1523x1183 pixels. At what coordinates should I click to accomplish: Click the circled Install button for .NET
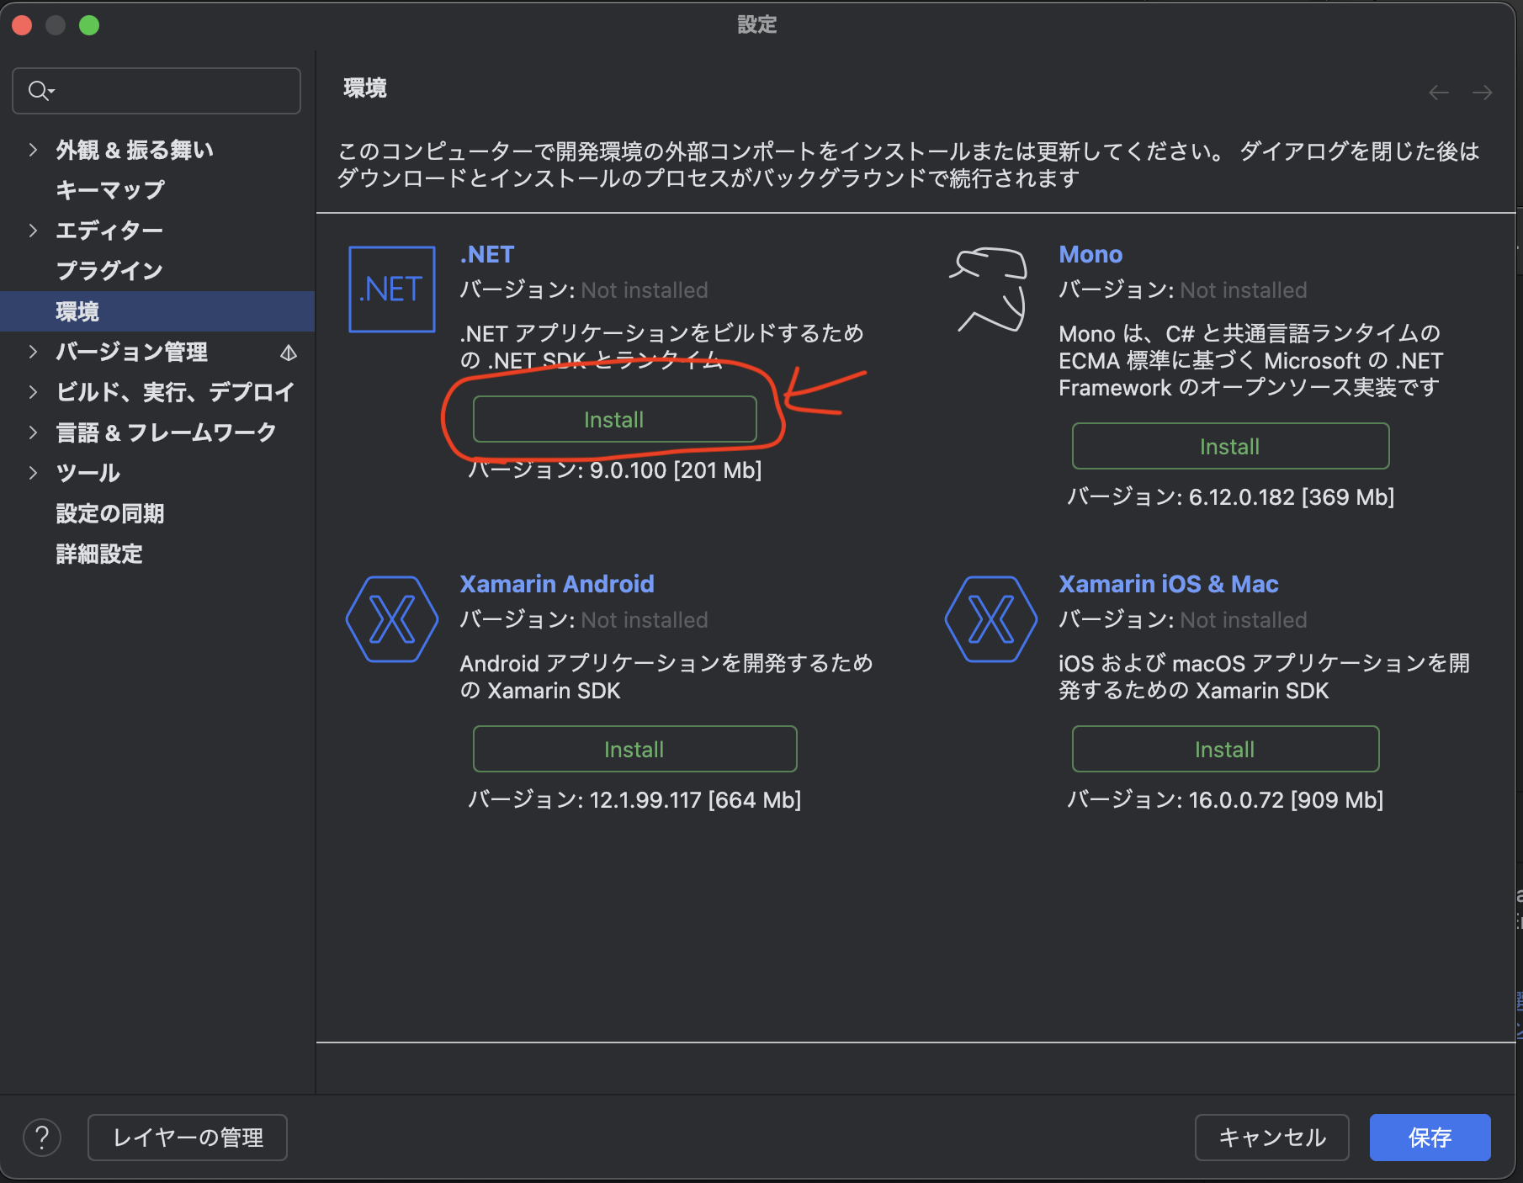615,419
